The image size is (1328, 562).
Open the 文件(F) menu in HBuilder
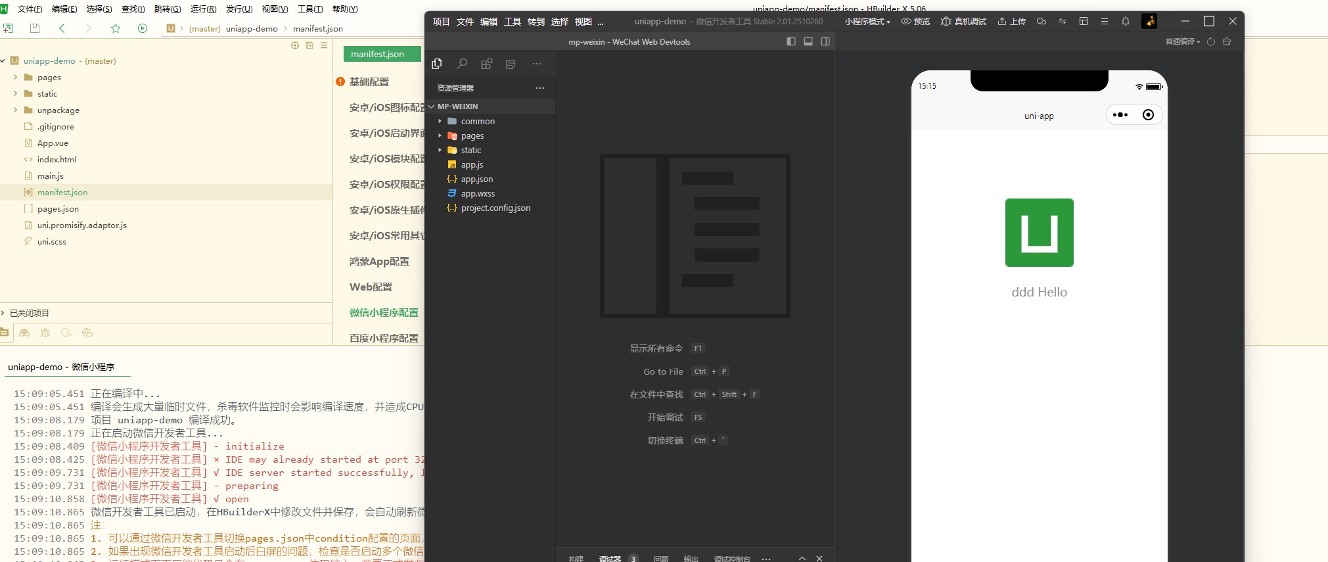pos(30,9)
